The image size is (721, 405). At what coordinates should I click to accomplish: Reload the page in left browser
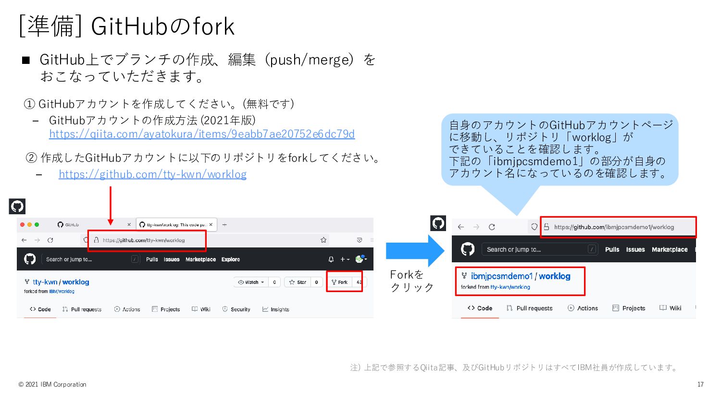click(50, 240)
